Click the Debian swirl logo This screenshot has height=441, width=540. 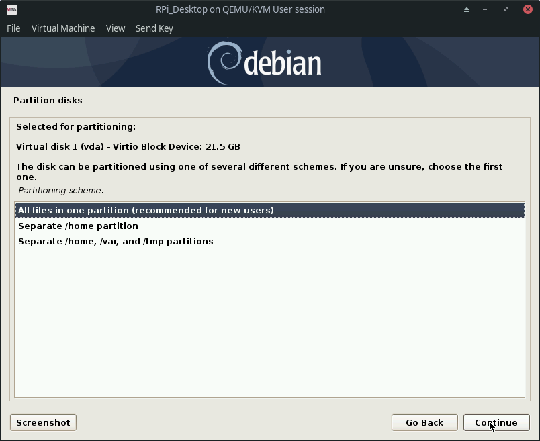224,62
